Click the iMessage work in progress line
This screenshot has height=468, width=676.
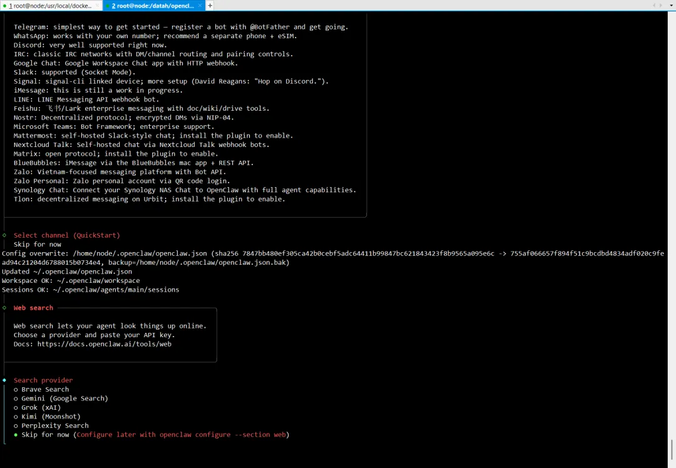pyautogui.click(x=98, y=90)
